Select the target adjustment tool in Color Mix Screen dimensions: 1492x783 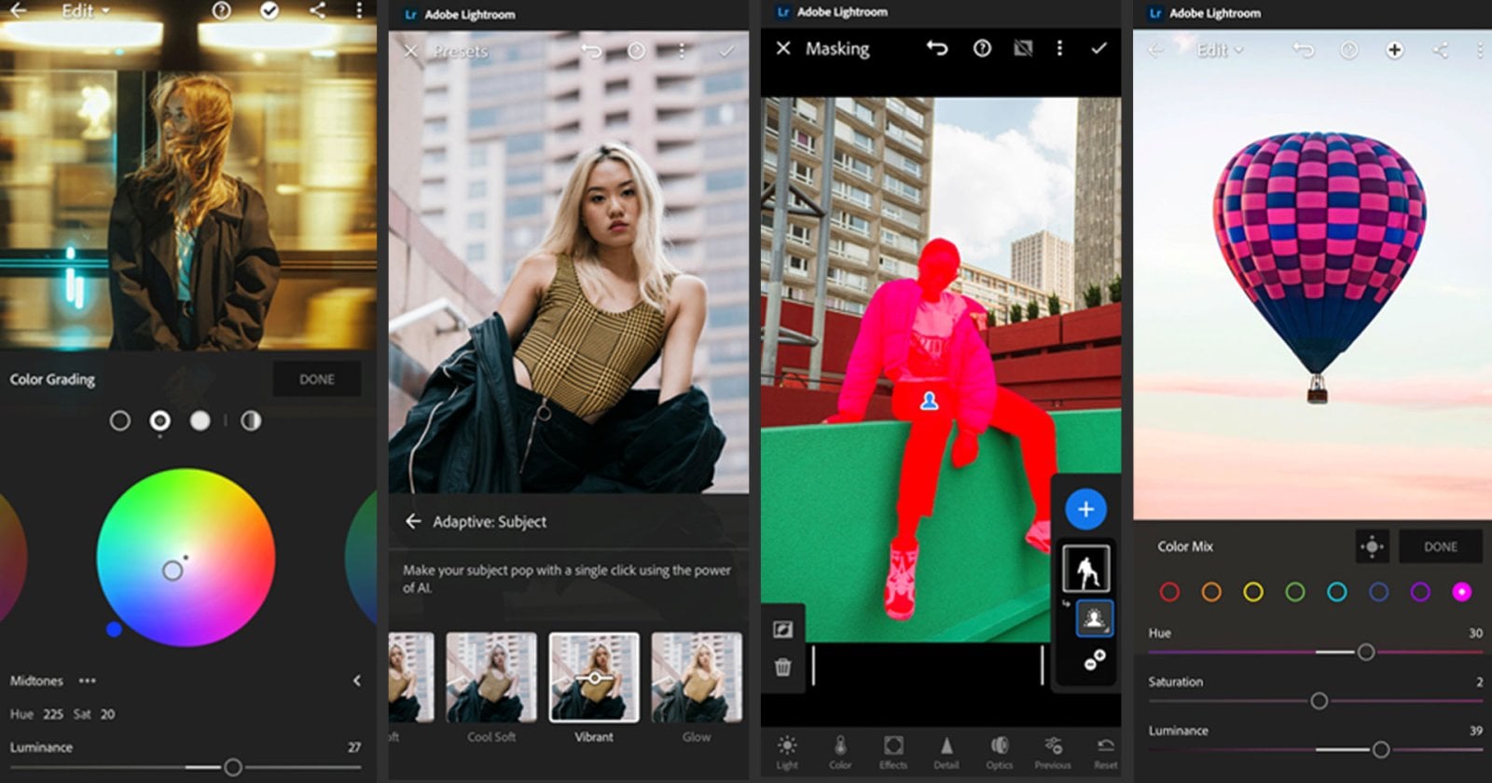pyautogui.click(x=1372, y=547)
